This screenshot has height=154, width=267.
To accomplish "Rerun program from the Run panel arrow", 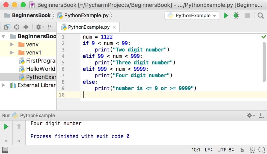I will (6, 126).
